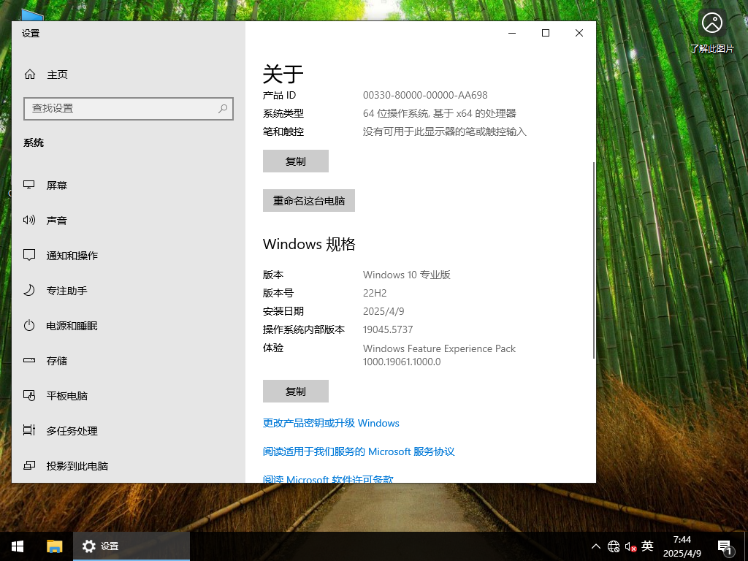
Task: Open File Explorer from the taskbar
Action: pos(52,546)
